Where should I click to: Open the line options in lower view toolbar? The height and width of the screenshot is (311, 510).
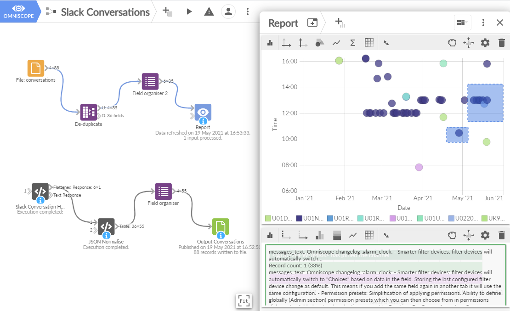(x=353, y=235)
